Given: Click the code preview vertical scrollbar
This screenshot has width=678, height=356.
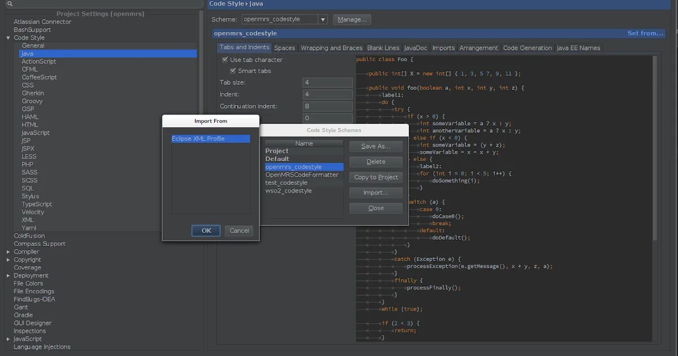Looking at the screenshot, I should [655, 147].
